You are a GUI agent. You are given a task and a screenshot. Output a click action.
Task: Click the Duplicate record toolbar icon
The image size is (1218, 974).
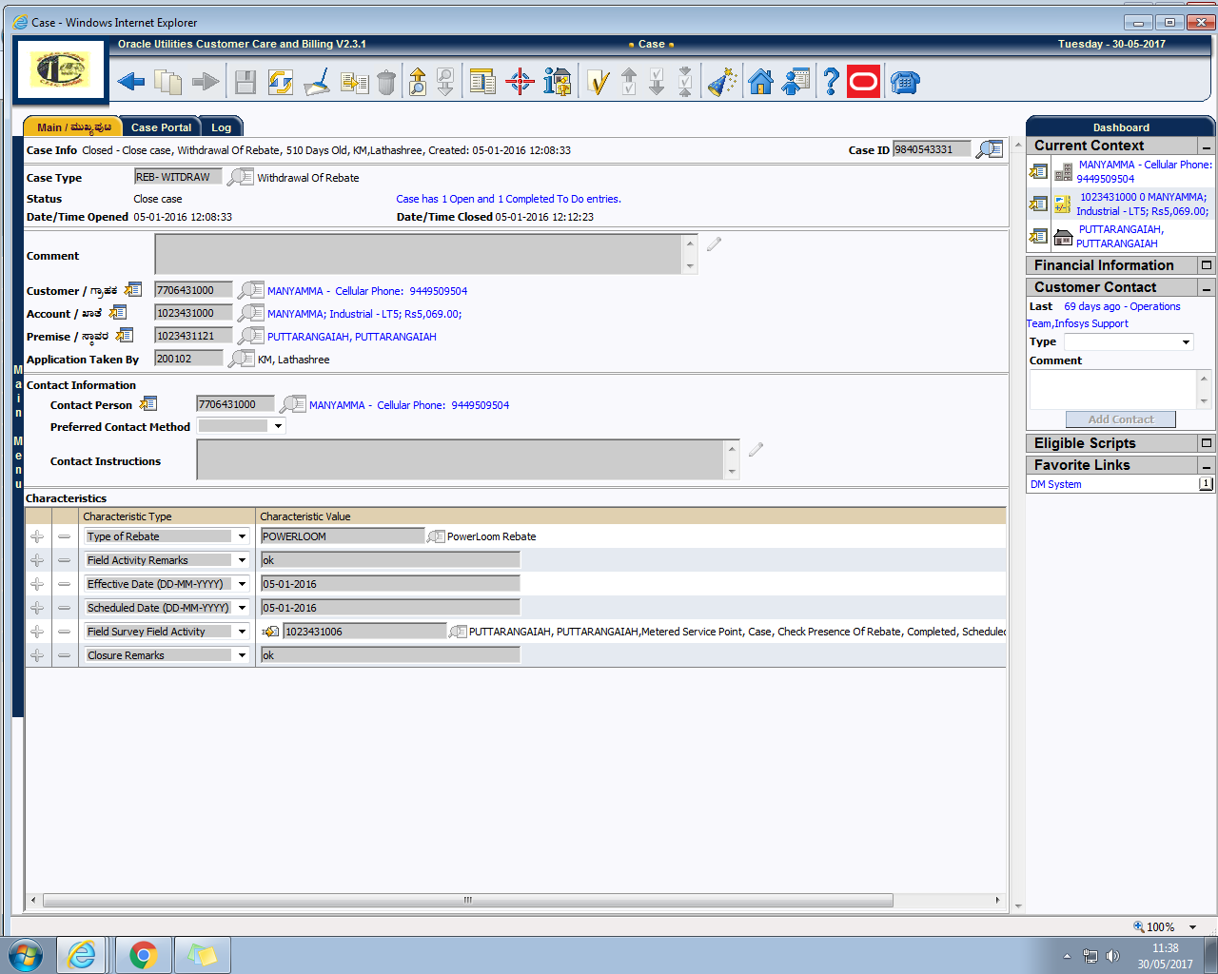tap(354, 83)
